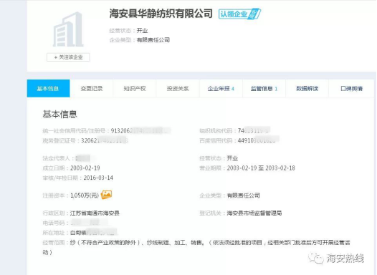This screenshot has width=377, height=275.
Task: Open the 投资关系 tab
Action: coord(178,88)
